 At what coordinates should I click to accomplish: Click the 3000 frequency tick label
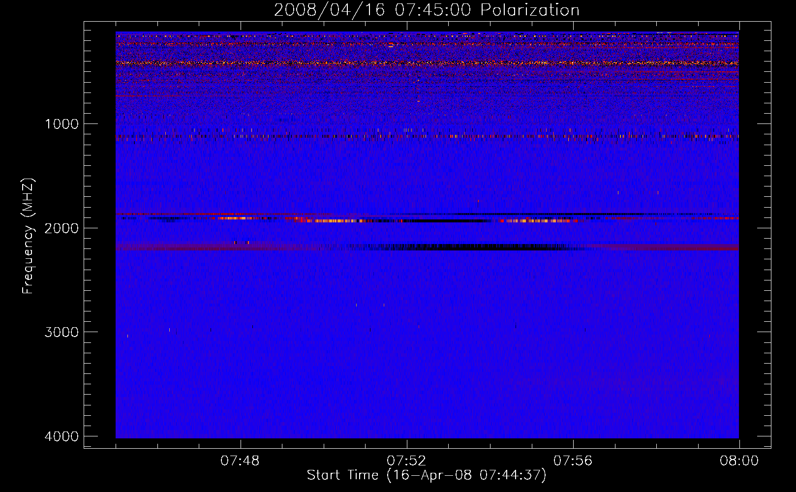click(61, 332)
